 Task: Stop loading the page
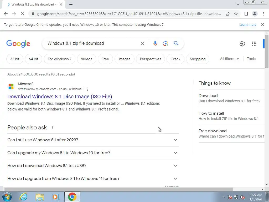tap(23, 14)
